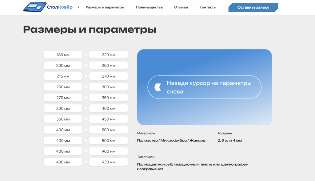
Task: Click the Оставить заявку button
Action: 253,7
